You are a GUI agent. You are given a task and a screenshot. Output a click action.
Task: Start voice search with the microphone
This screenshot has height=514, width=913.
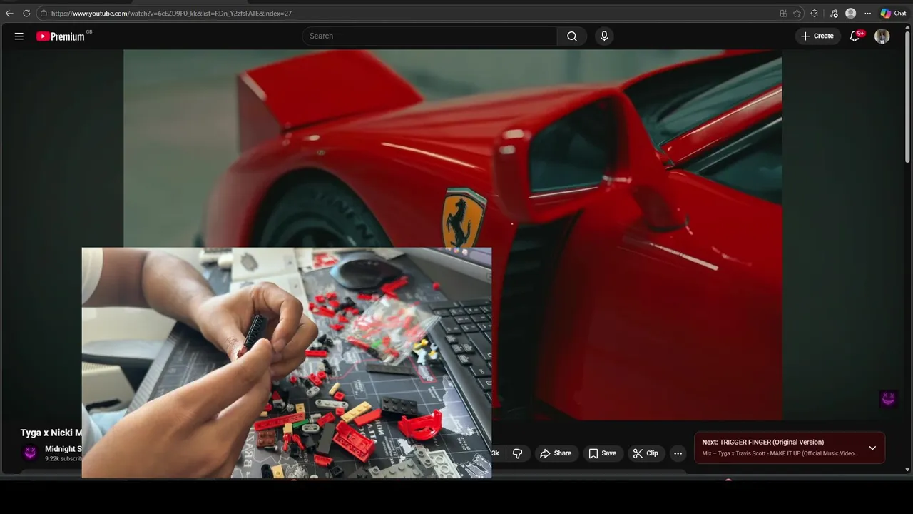pos(604,36)
